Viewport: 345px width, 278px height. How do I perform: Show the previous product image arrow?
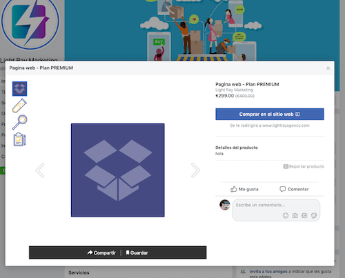tap(40, 170)
